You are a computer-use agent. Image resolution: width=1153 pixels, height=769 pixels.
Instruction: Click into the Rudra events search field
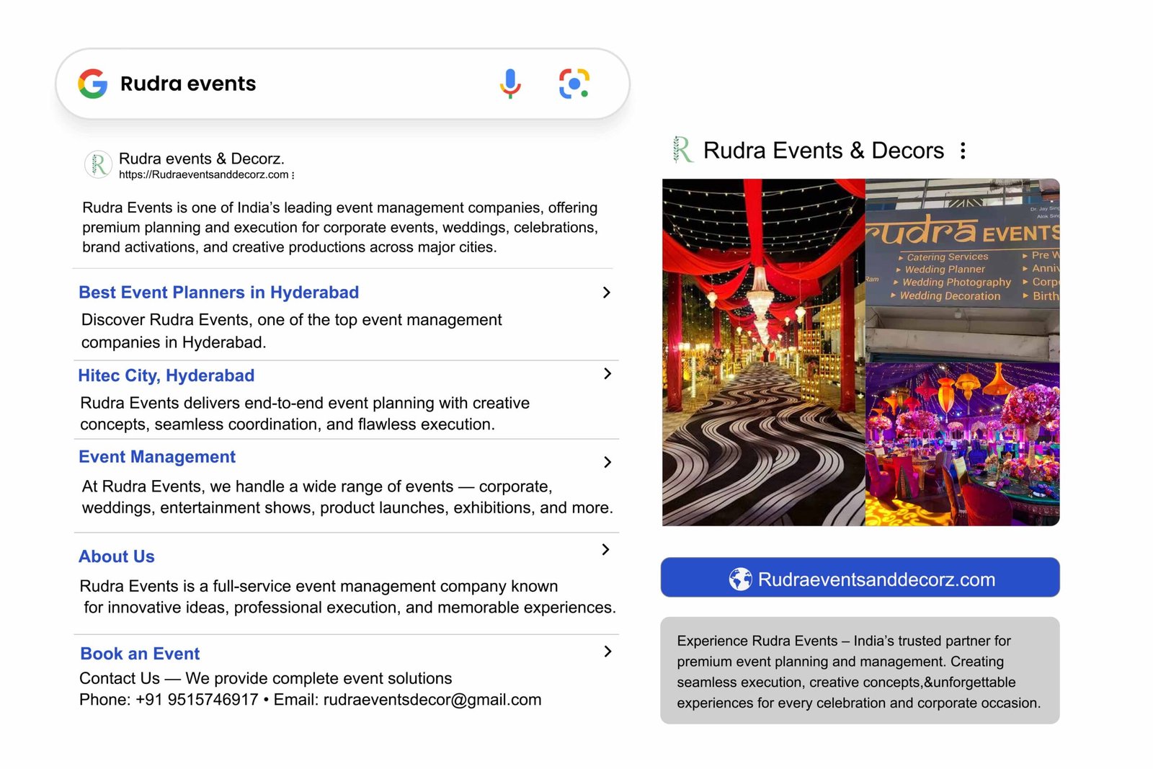pos(303,84)
